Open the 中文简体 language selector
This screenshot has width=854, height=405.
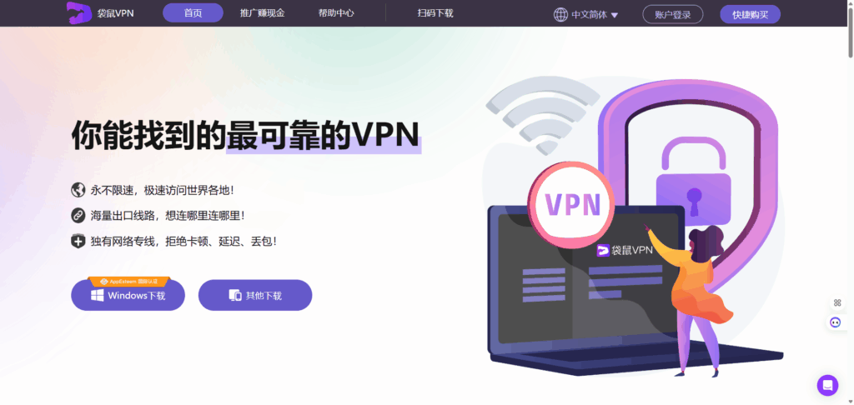pos(586,15)
